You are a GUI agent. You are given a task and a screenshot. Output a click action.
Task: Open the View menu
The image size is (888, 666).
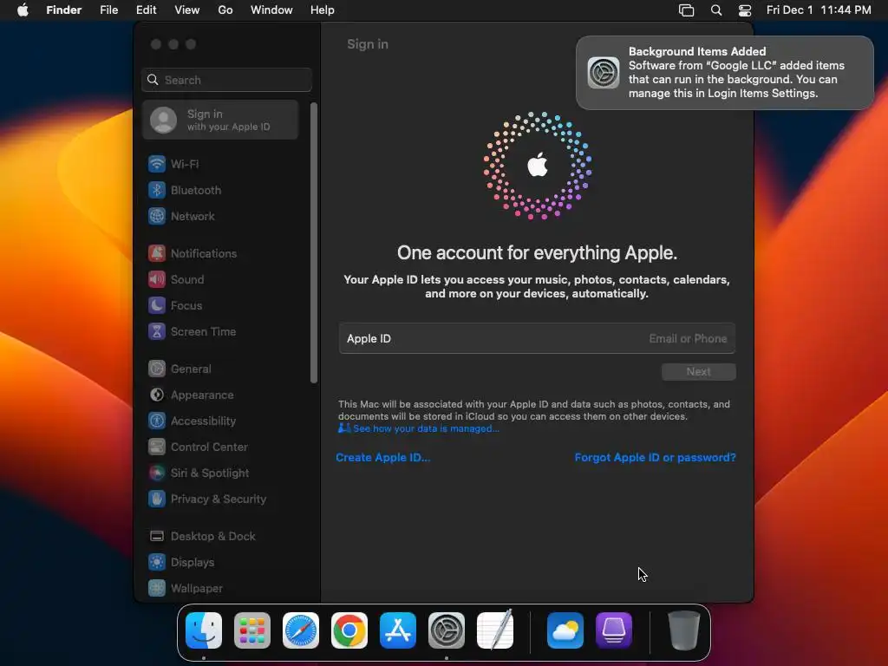pos(187,10)
